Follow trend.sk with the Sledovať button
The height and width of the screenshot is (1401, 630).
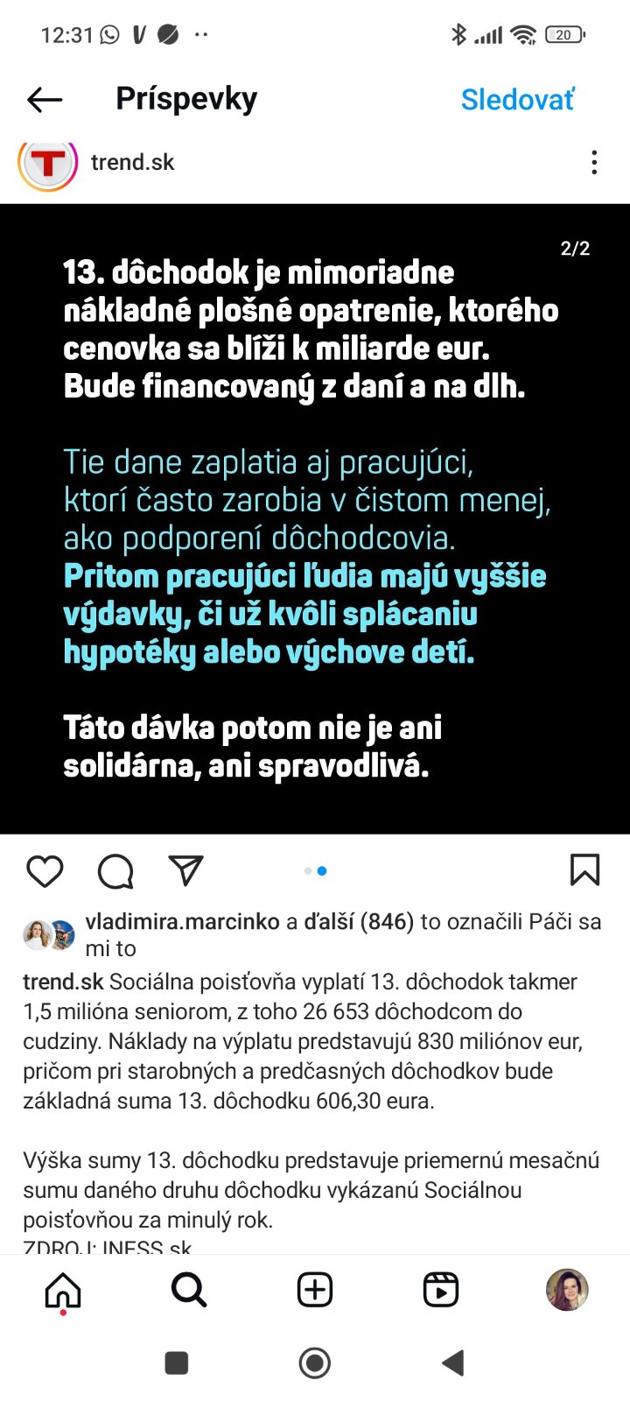pyautogui.click(x=518, y=100)
